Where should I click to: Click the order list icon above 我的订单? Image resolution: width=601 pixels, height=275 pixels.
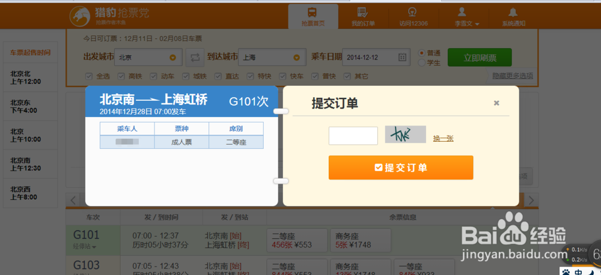pyautogui.click(x=362, y=12)
